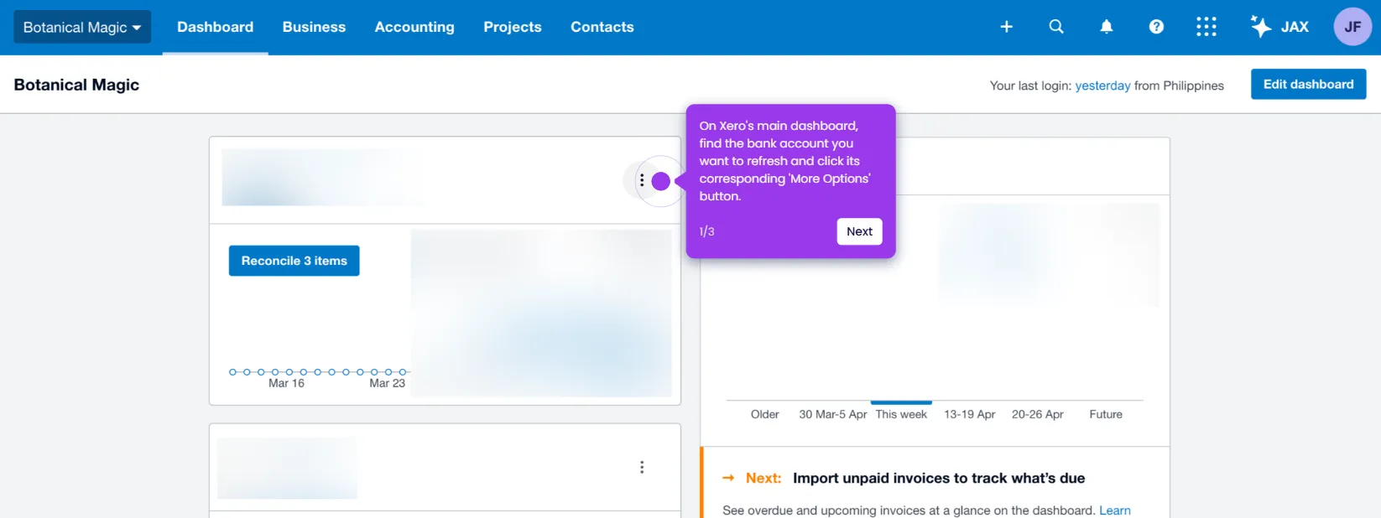Select the Older period label
The height and width of the screenshot is (518, 1381).
[764, 414]
